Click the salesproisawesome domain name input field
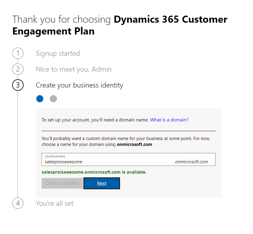The image size is (253, 234). (106, 162)
